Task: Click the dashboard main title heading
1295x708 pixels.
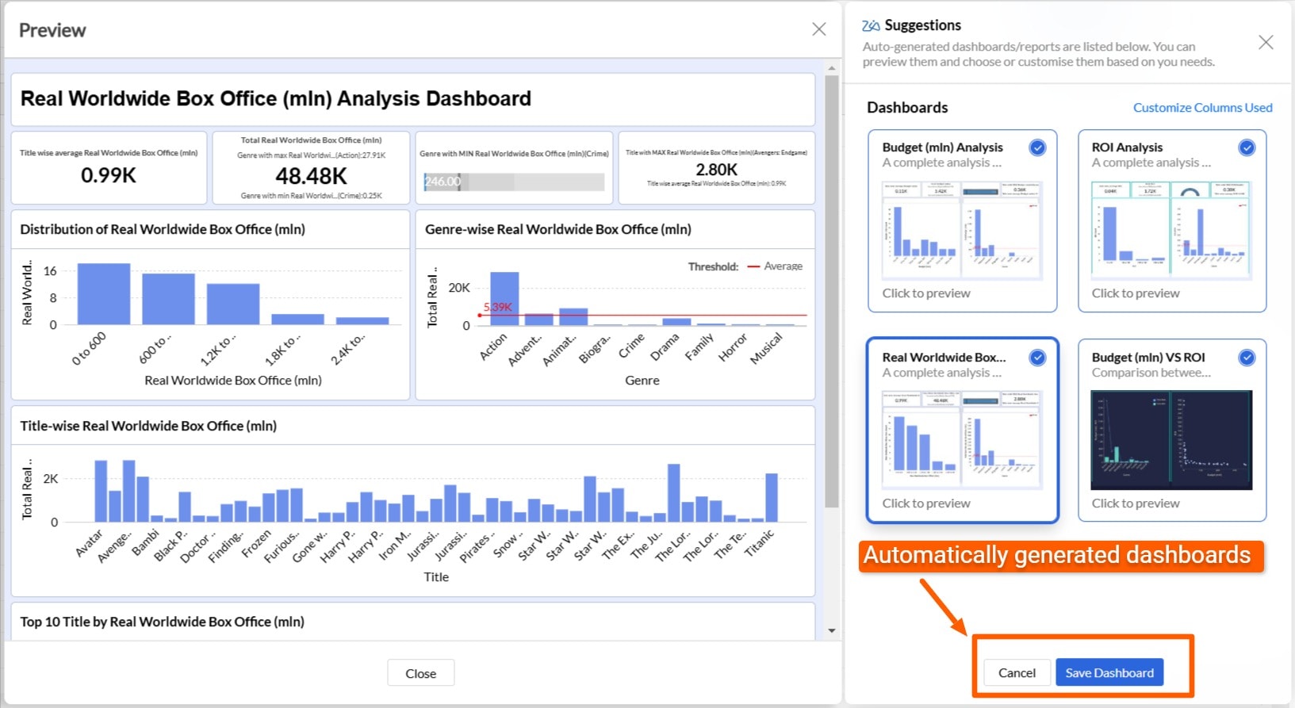Action: (x=275, y=98)
